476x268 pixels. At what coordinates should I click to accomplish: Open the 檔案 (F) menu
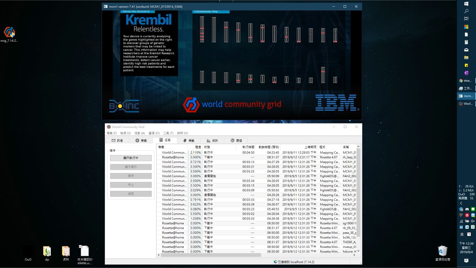112,133
